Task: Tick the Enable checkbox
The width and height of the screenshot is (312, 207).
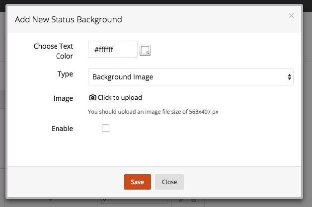Action: pos(105,128)
